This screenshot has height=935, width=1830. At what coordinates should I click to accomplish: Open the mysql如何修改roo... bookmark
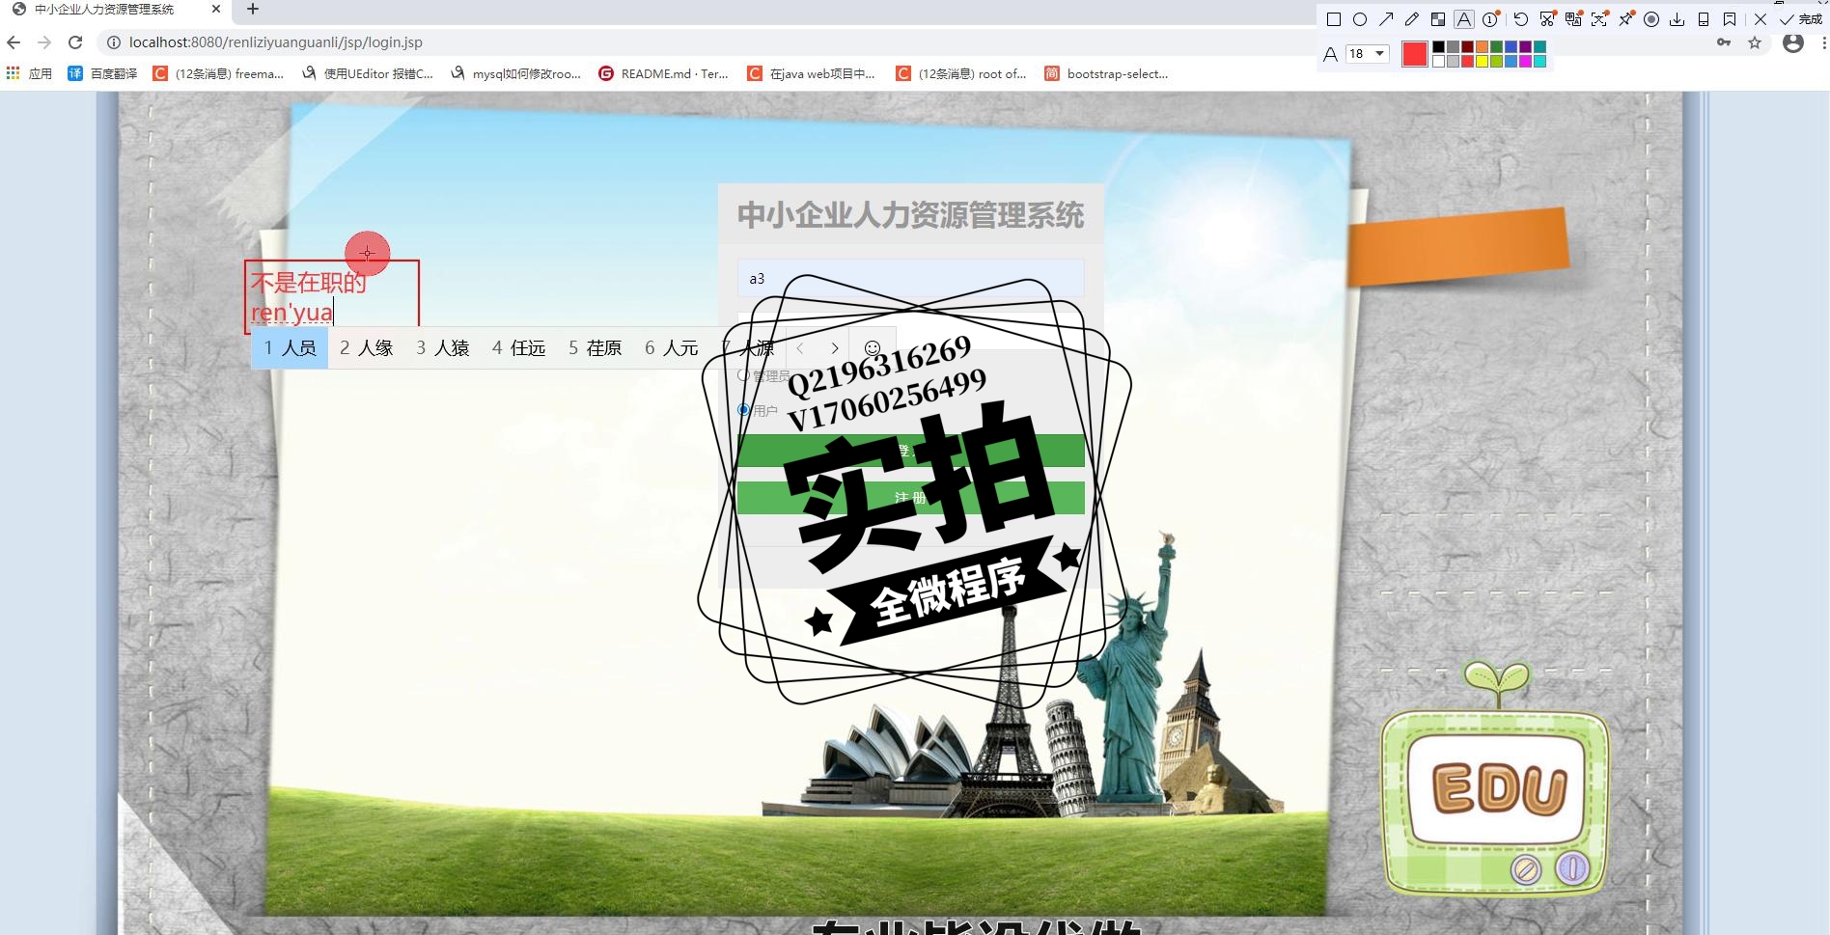click(516, 73)
